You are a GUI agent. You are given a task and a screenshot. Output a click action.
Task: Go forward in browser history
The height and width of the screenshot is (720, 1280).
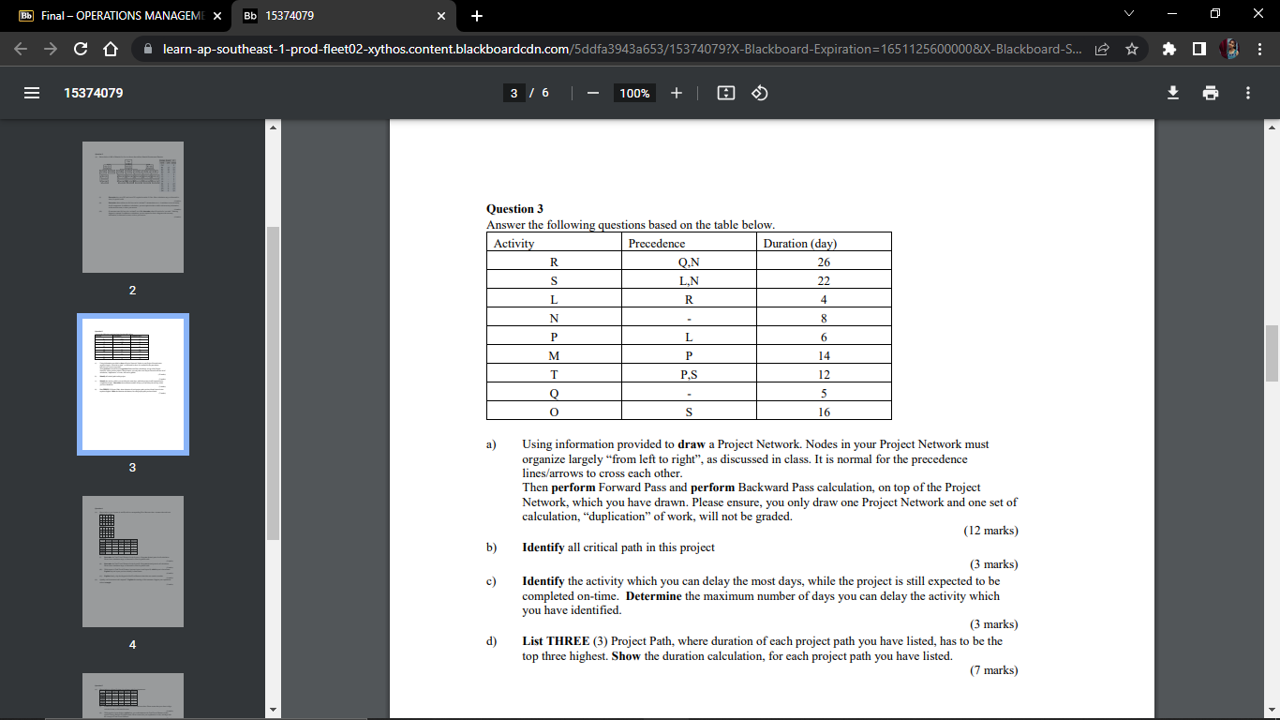(x=51, y=49)
